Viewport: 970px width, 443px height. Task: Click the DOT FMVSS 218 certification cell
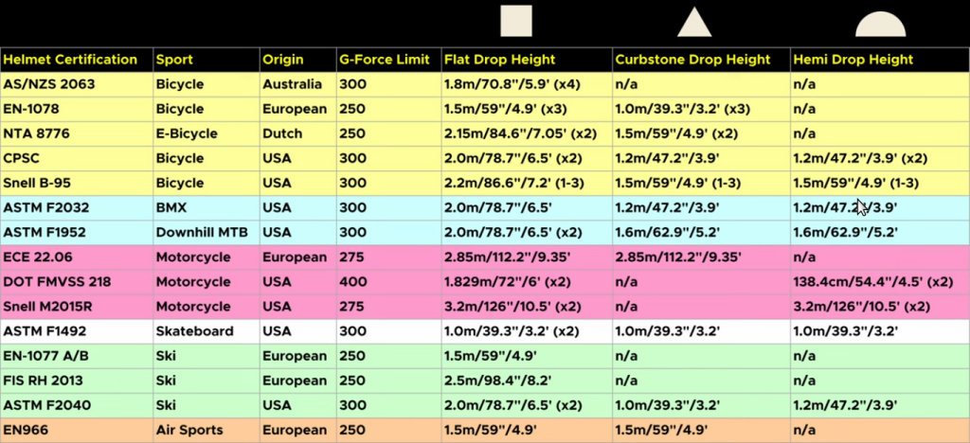click(x=77, y=282)
